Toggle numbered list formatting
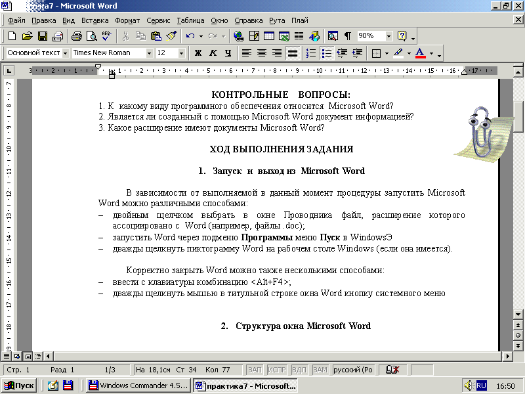This screenshot has height=394, width=525. coord(311,53)
